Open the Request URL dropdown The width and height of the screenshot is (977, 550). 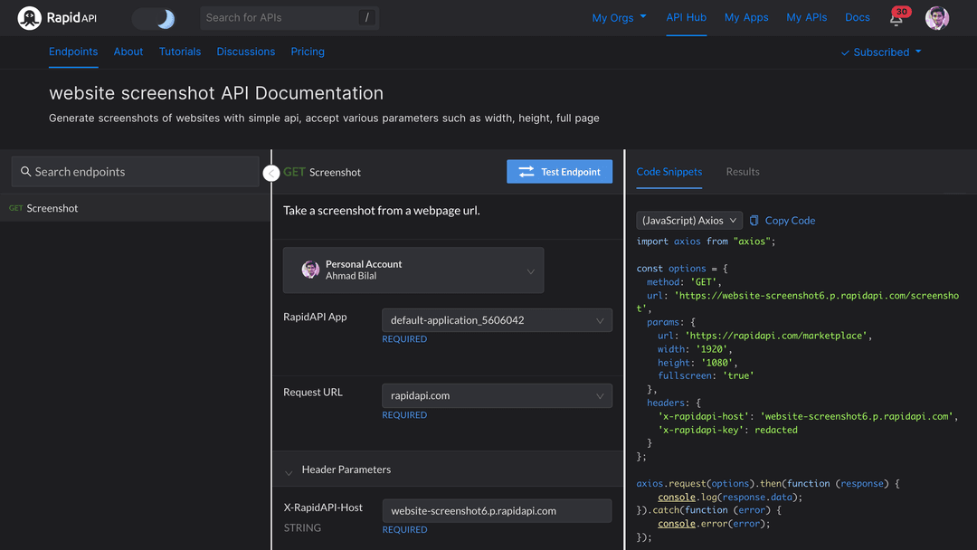point(496,395)
